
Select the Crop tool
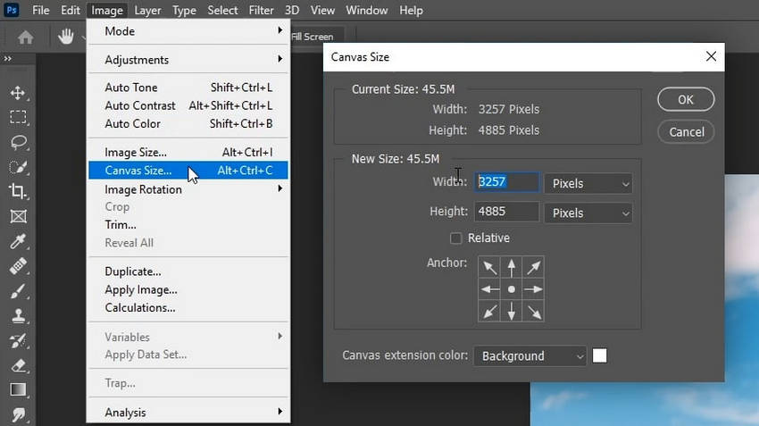(x=18, y=191)
